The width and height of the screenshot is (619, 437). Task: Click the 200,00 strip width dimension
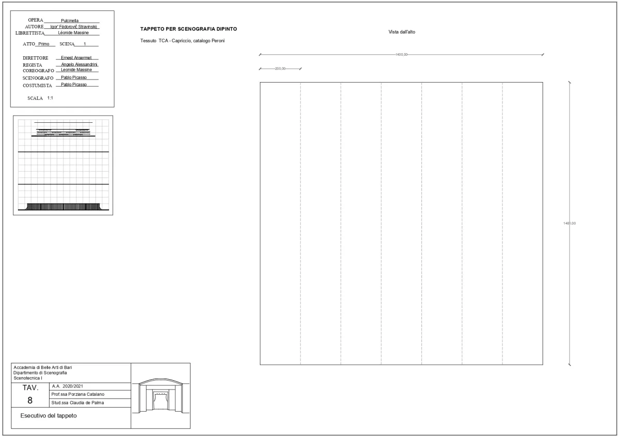280,68
